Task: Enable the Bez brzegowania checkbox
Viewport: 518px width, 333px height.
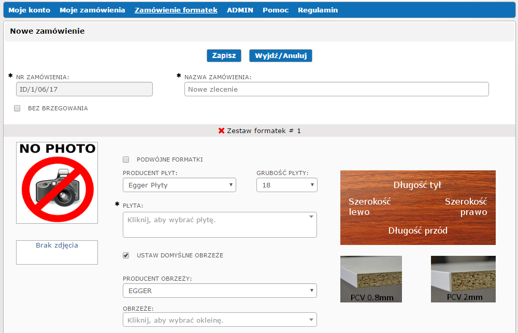Action: [x=17, y=109]
